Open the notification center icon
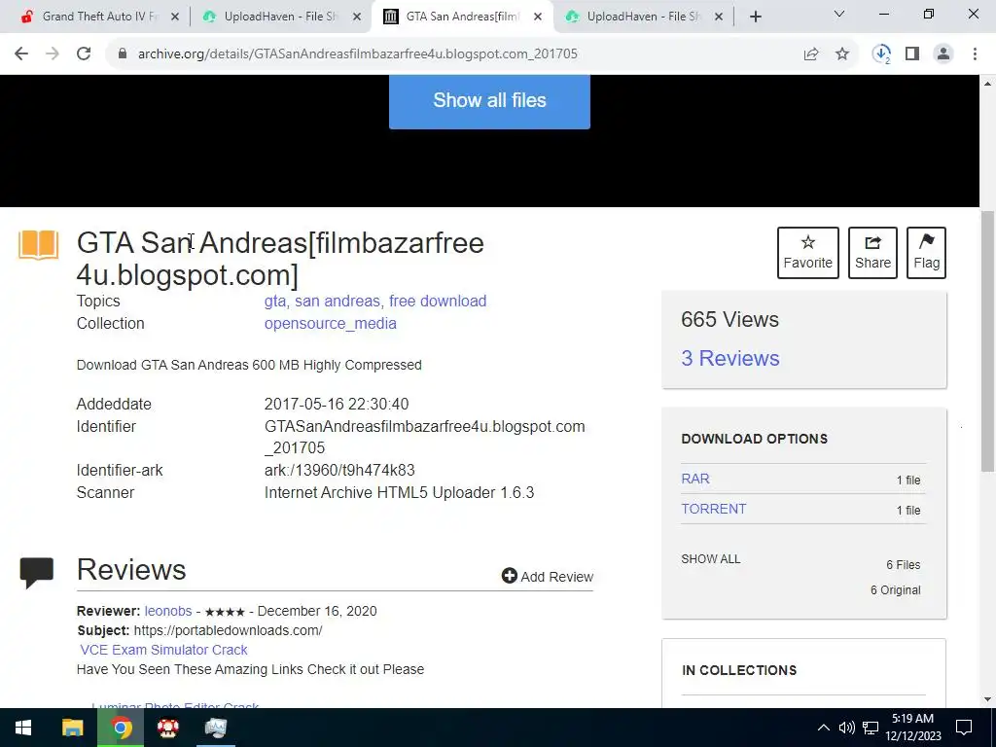This screenshot has width=996, height=747. 964,728
